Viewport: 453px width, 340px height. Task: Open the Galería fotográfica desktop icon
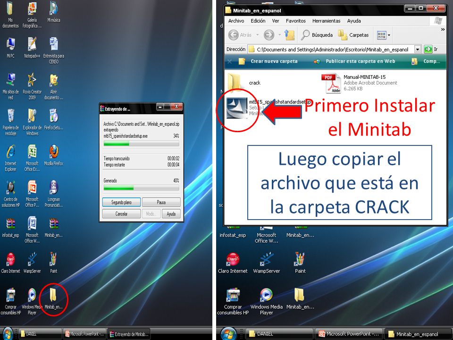coord(32,15)
